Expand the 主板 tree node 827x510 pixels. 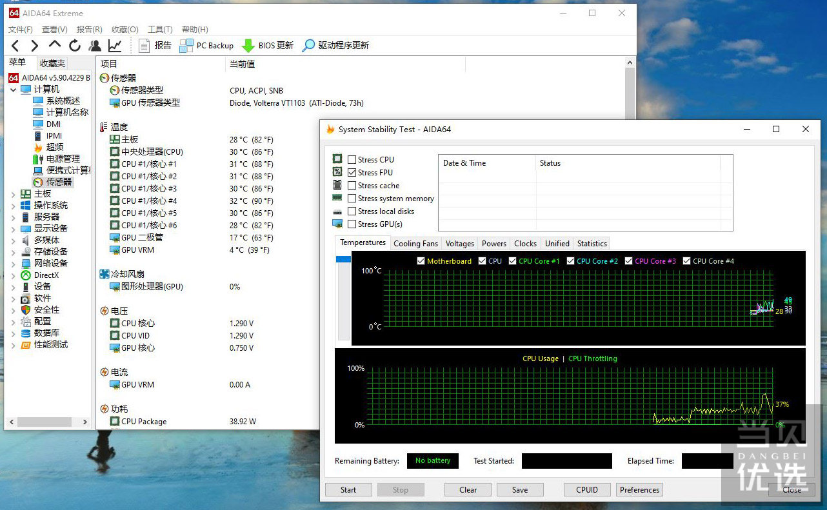pyautogui.click(x=14, y=193)
